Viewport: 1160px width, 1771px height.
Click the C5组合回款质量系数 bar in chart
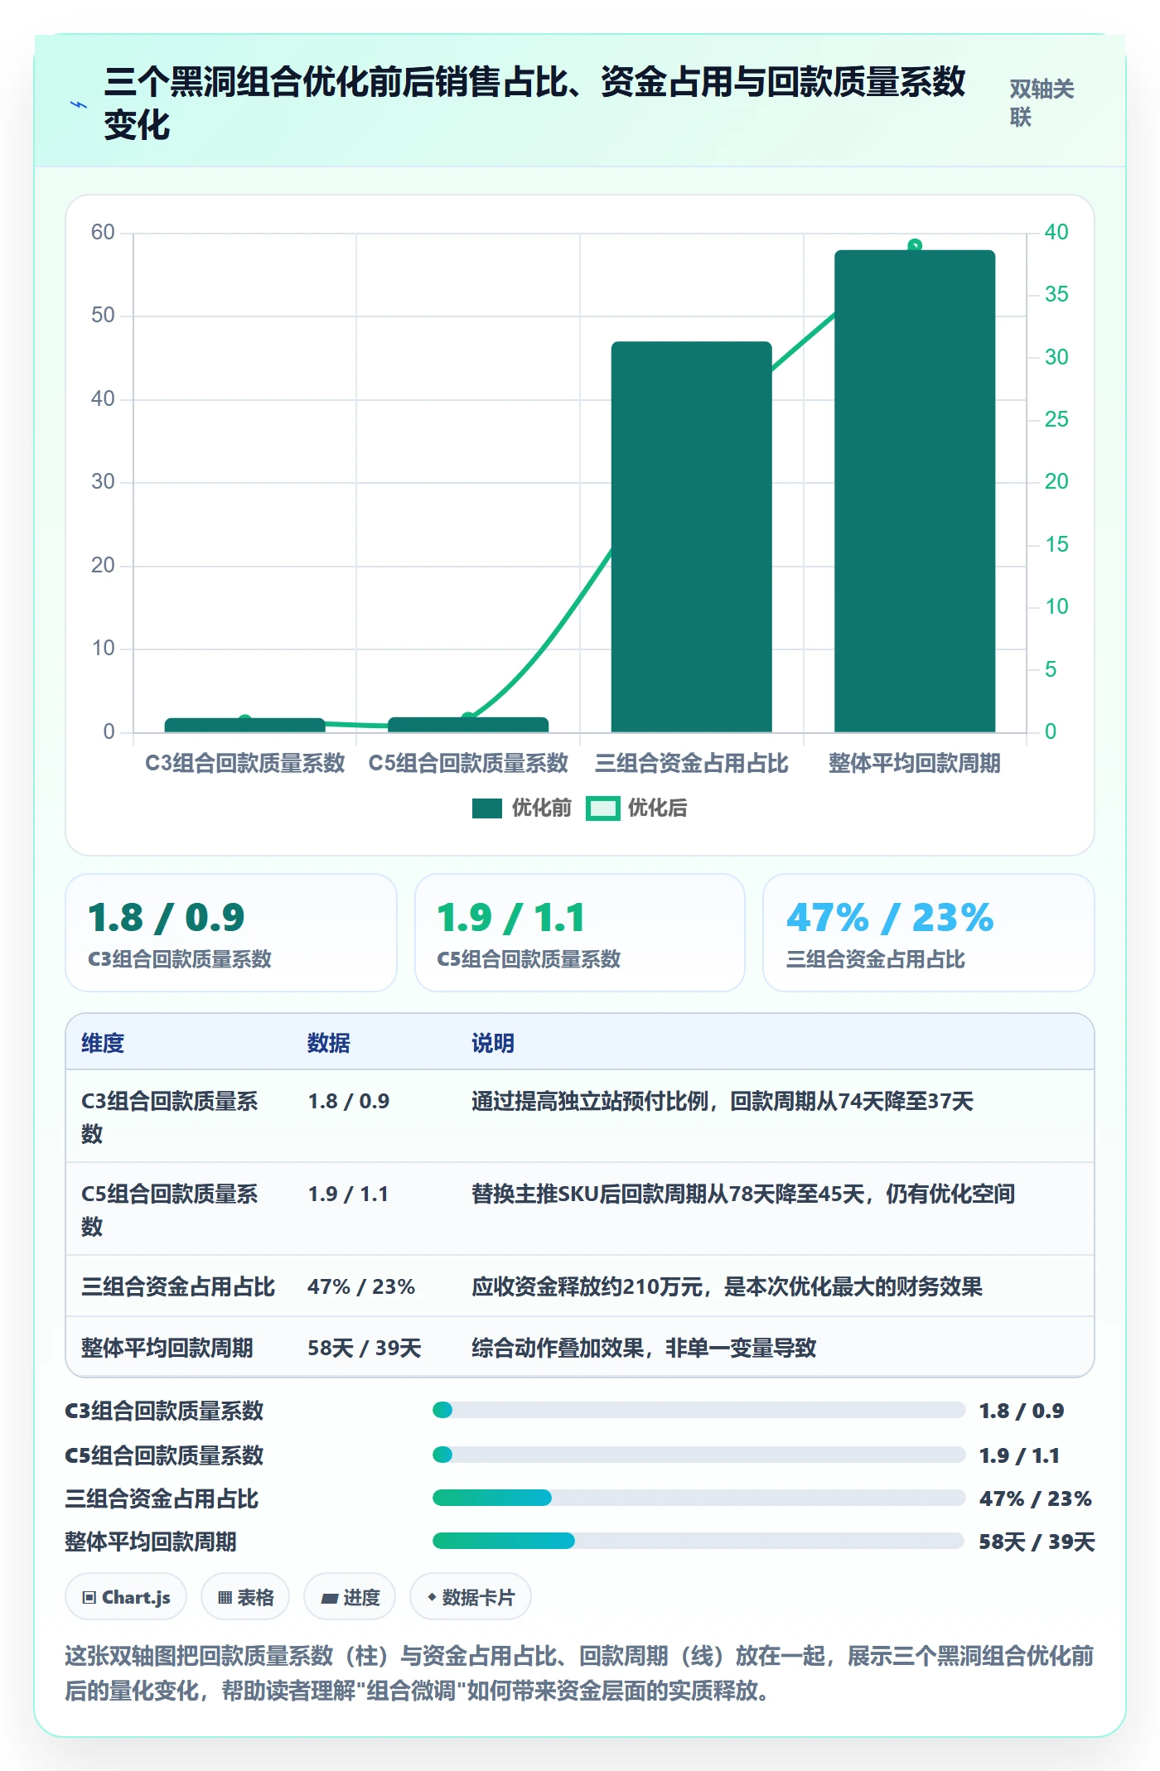(468, 725)
